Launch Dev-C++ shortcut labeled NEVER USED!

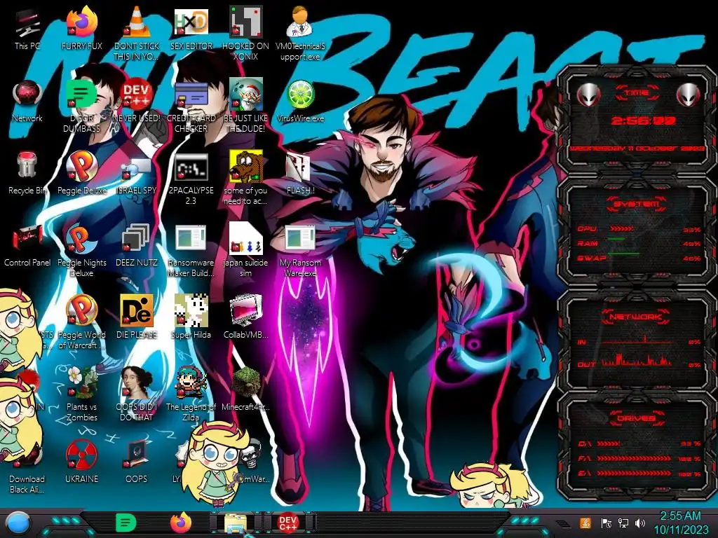coord(137,95)
